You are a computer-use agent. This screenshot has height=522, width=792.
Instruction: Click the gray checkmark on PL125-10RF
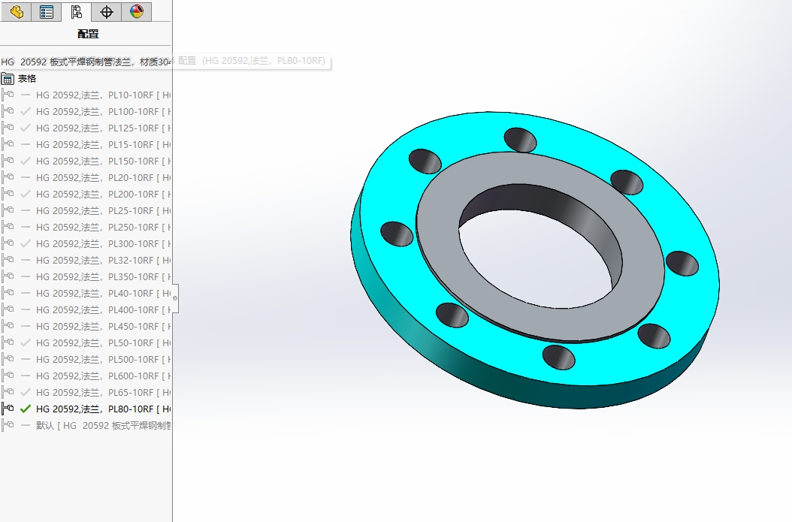[x=26, y=128]
